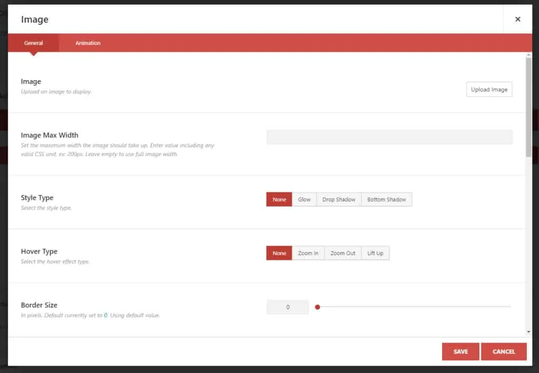Screen dimensions: 539x373
Task: Cancel the image dialog
Action: pos(504,352)
